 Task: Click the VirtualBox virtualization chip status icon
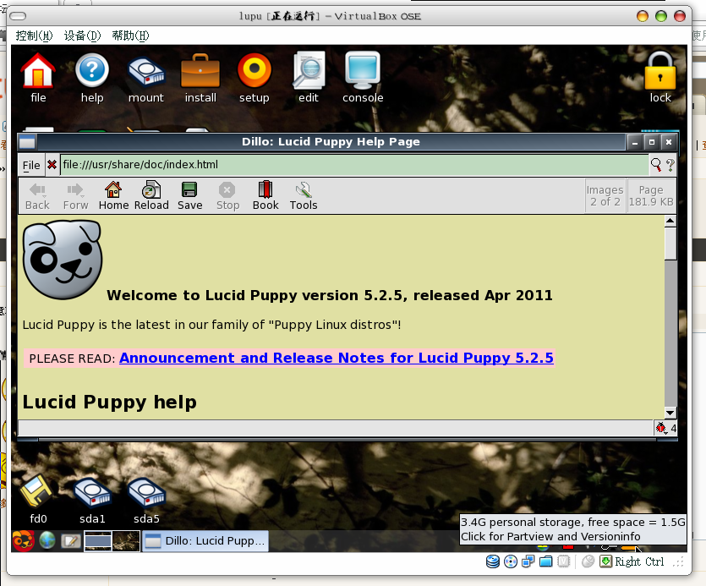click(x=564, y=561)
